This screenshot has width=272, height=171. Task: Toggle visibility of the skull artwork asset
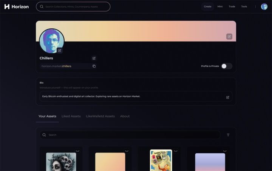click(77, 151)
